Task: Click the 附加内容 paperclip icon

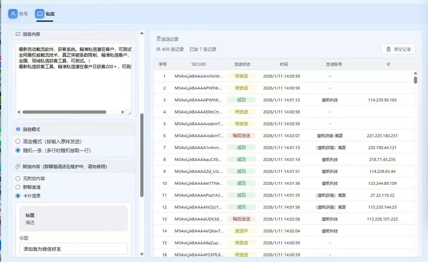Action: point(18,167)
